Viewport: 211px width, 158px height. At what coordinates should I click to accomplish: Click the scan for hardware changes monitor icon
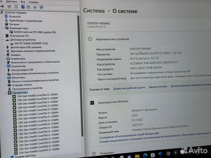point(41,7)
